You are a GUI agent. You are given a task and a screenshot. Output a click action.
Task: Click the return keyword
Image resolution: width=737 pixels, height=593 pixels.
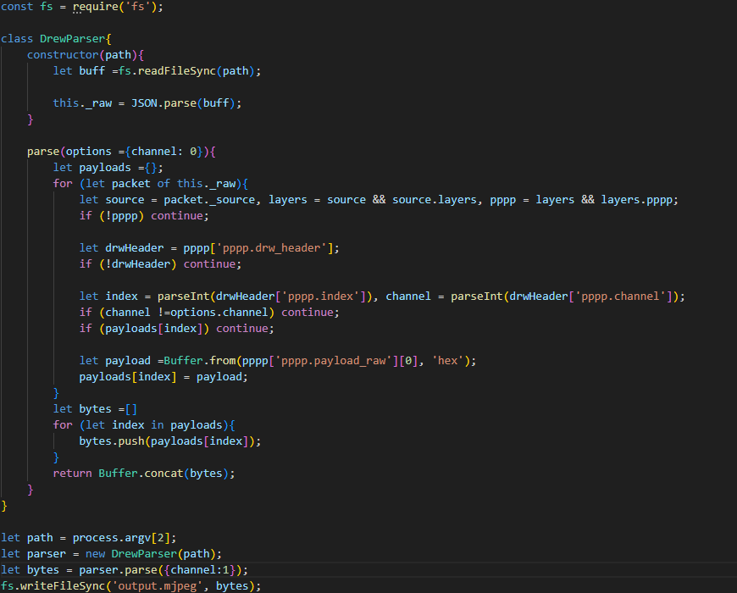tap(72, 474)
